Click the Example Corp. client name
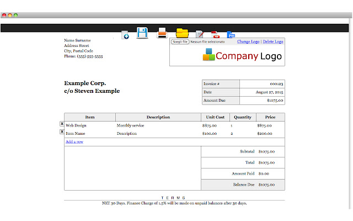353x221 pixels. (85, 83)
